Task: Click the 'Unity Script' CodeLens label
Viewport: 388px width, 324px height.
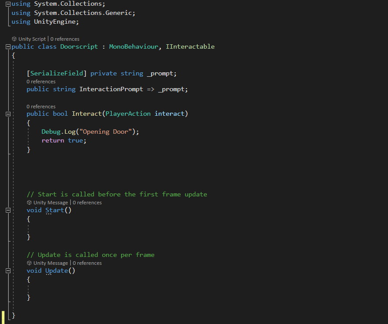Action: coord(32,39)
